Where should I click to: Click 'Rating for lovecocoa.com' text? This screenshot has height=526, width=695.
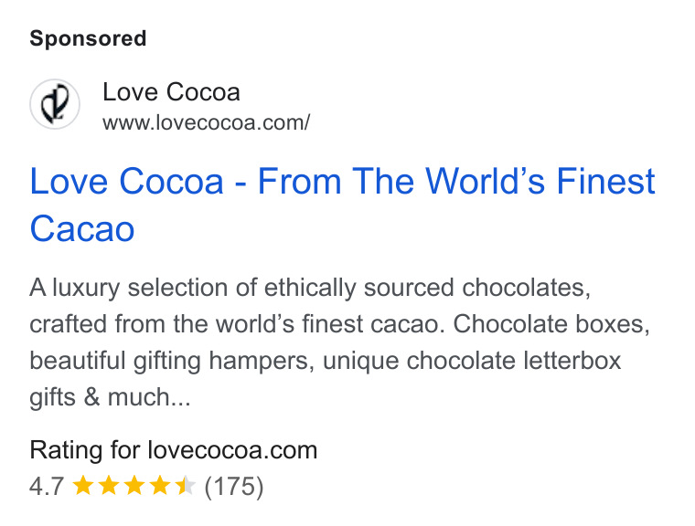(174, 450)
